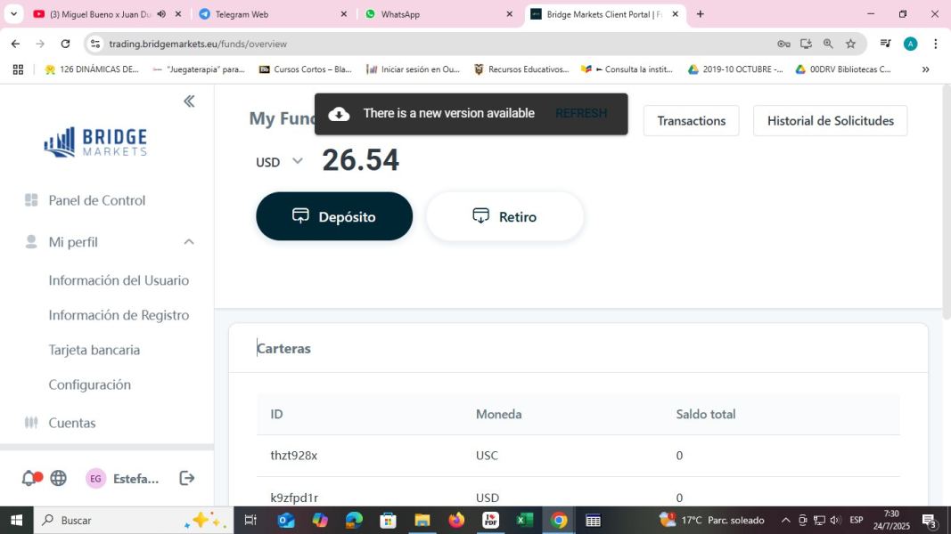Open the 00DRV Bibliotecas bookmark
951x534 pixels.
(x=843, y=69)
